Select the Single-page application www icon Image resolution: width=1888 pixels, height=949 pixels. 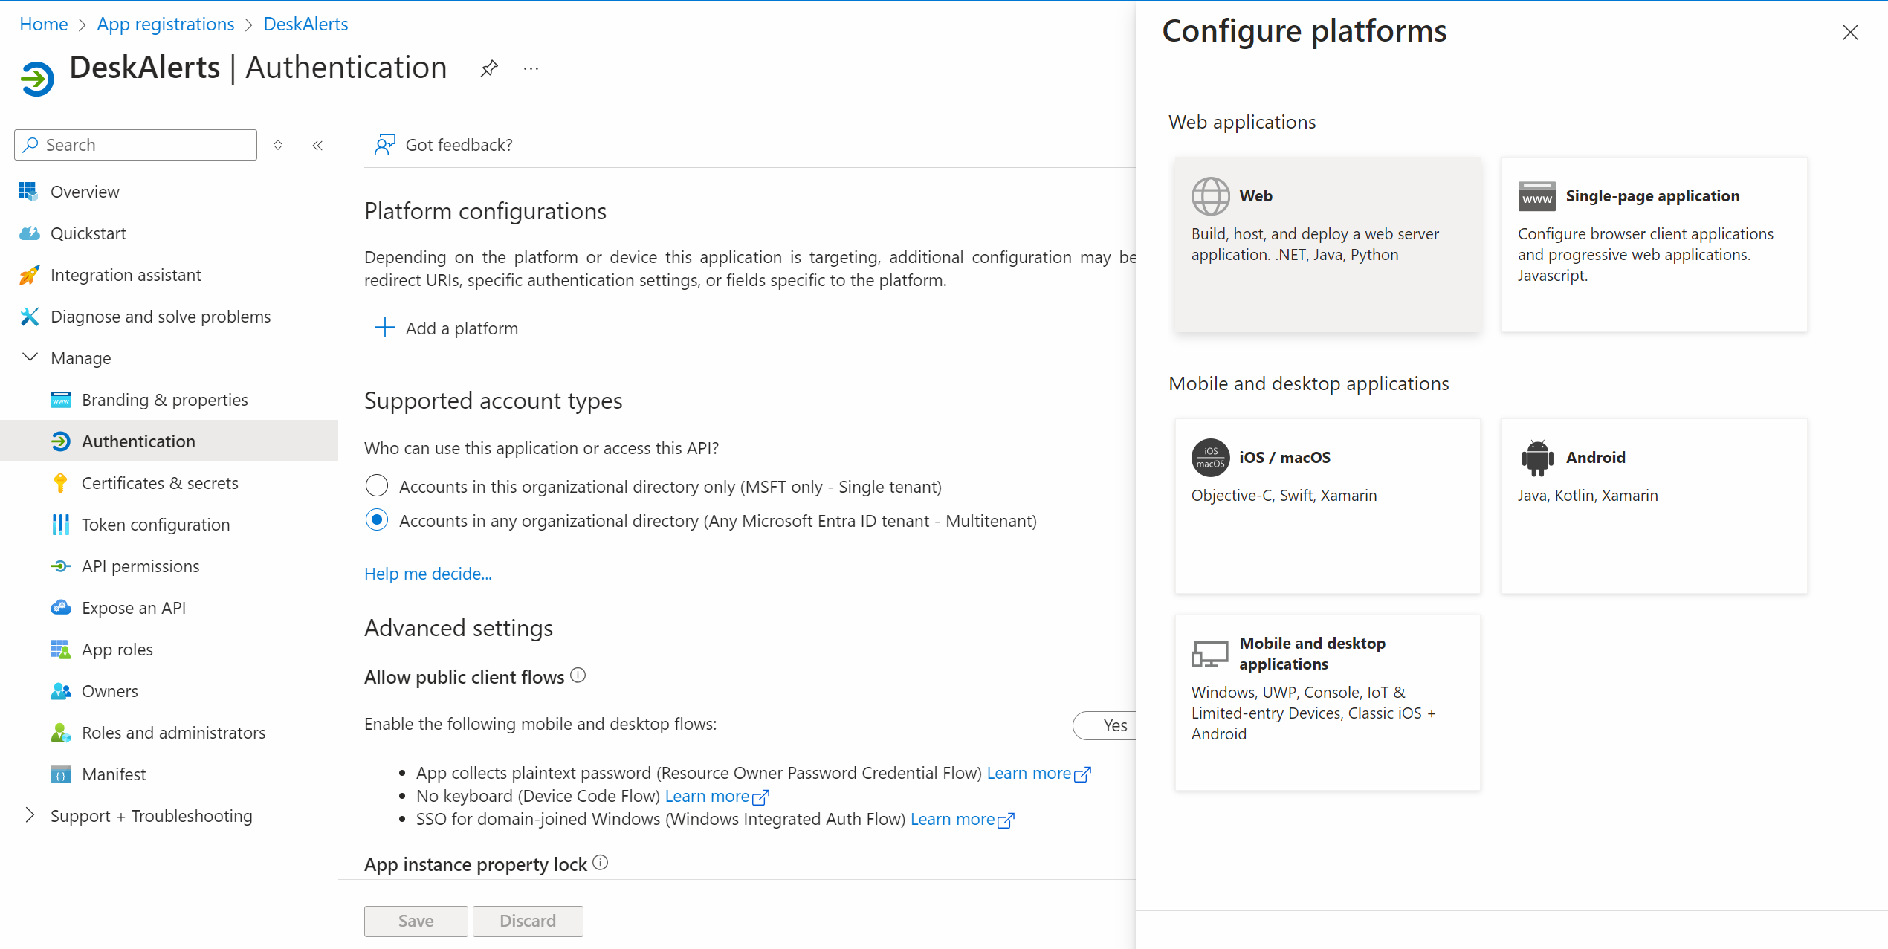pos(1536,196)
